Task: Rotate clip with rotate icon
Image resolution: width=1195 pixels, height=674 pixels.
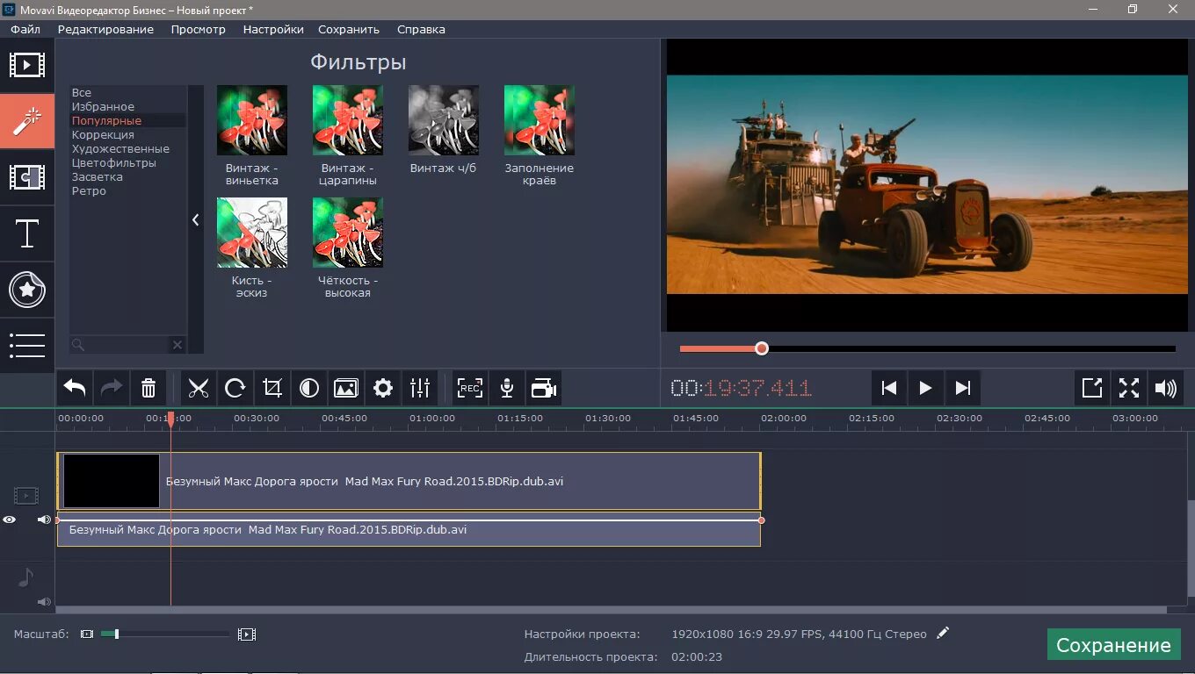Action: 235,388
